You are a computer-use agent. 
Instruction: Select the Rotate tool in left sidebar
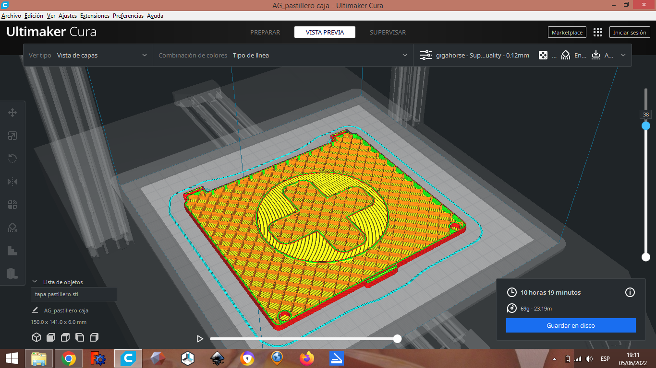pos(12,159)
